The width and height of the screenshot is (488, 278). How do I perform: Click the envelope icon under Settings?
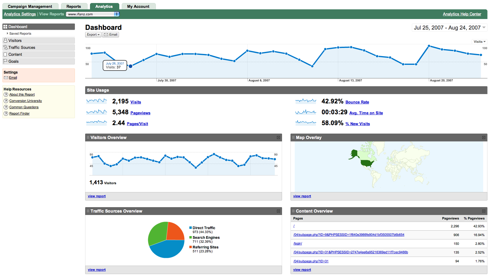tap(6, 78)
